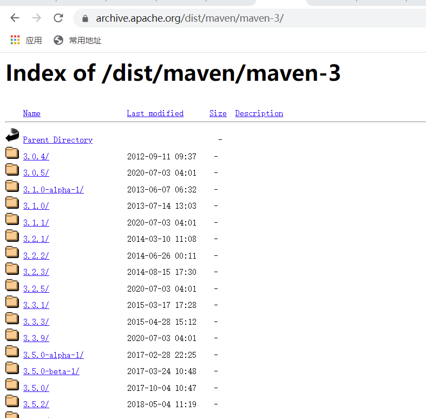Go back using the browser back arrow
This screenshot has width=426, height=418.
click(x=15, y=18)
